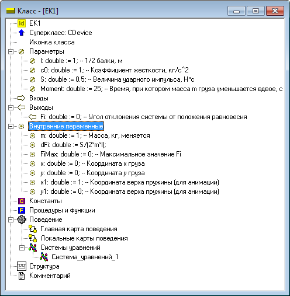Select the Moment: double := 25 parameter
Image resolution: width=290 pixels, height=296 pixels.
161,89
